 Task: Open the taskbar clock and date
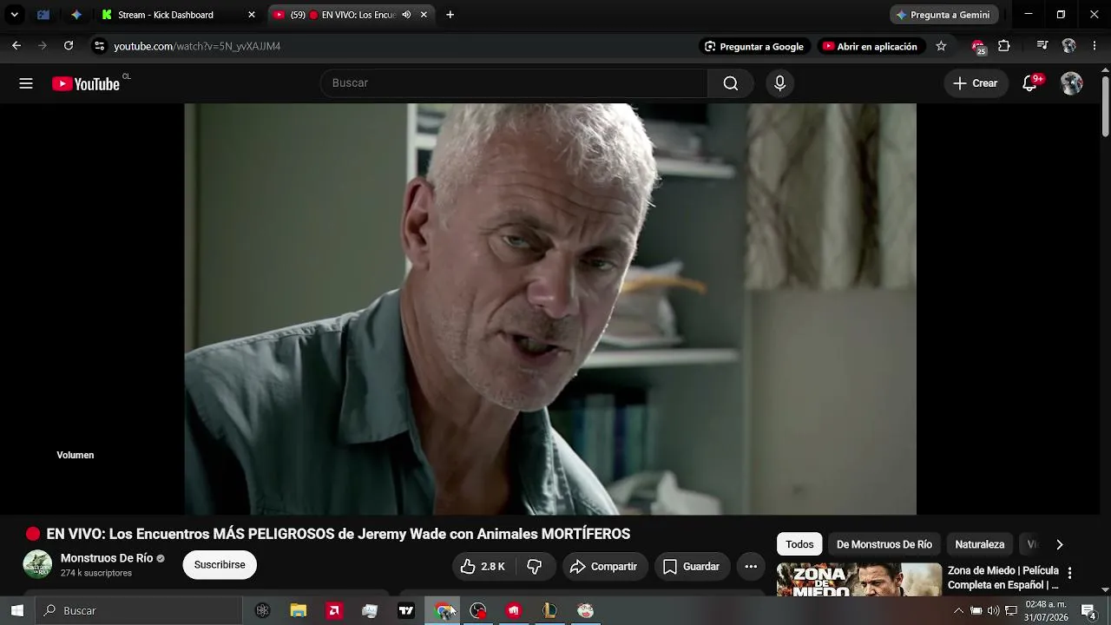coord(1046,611)
